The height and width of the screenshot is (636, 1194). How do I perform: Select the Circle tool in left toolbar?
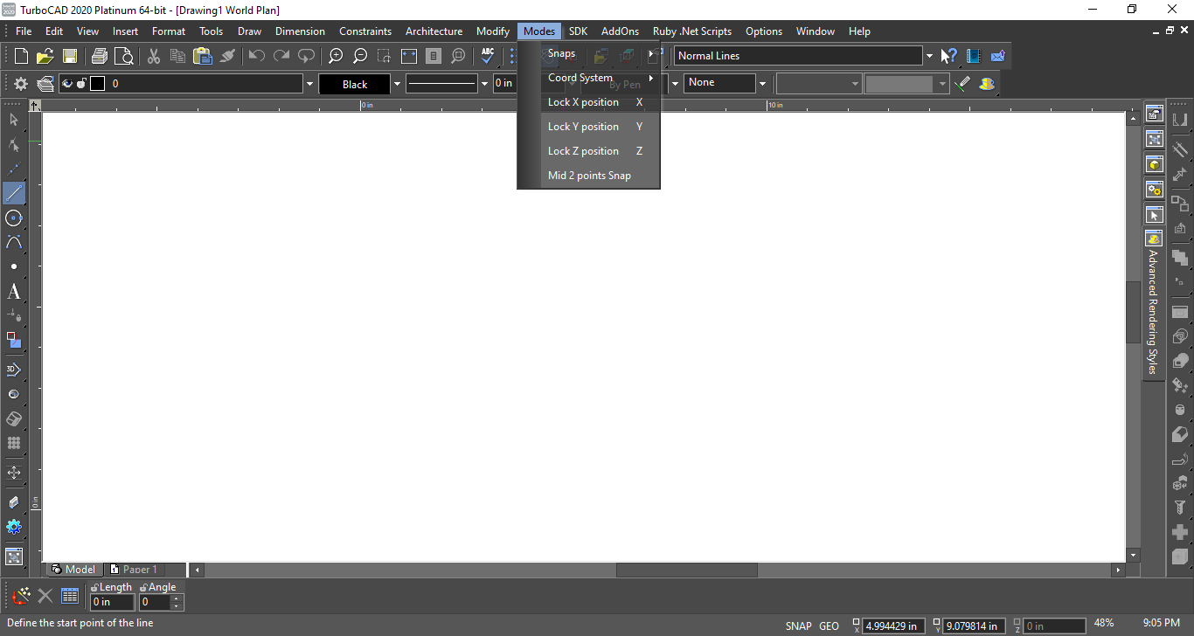[x=14, y=218]
